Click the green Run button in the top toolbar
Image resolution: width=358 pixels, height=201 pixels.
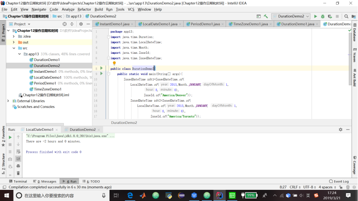click(x=316, y=16)
